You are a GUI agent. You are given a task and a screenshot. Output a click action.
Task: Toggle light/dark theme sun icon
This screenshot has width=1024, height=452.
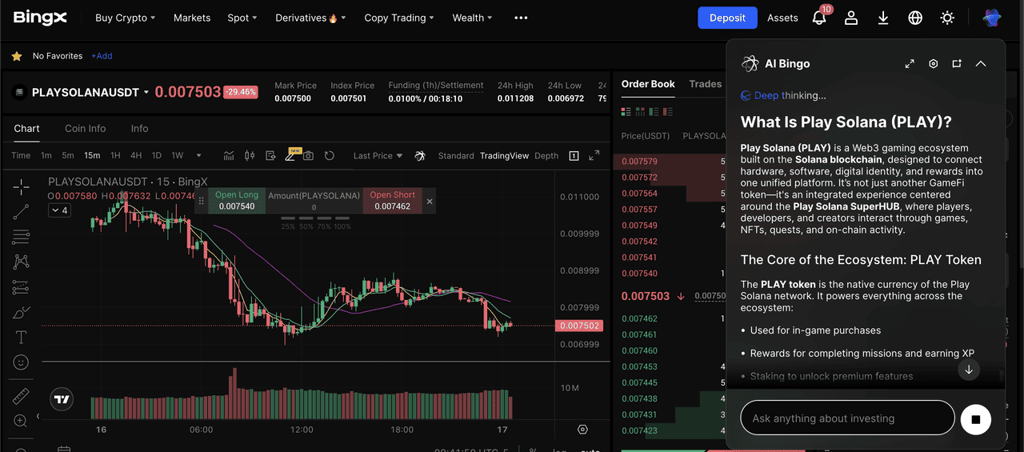pyautogui.click(x=947, y=18)
